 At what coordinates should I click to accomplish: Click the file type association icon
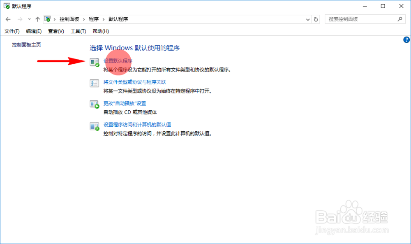pyautogui.click(x=95, y=84)
